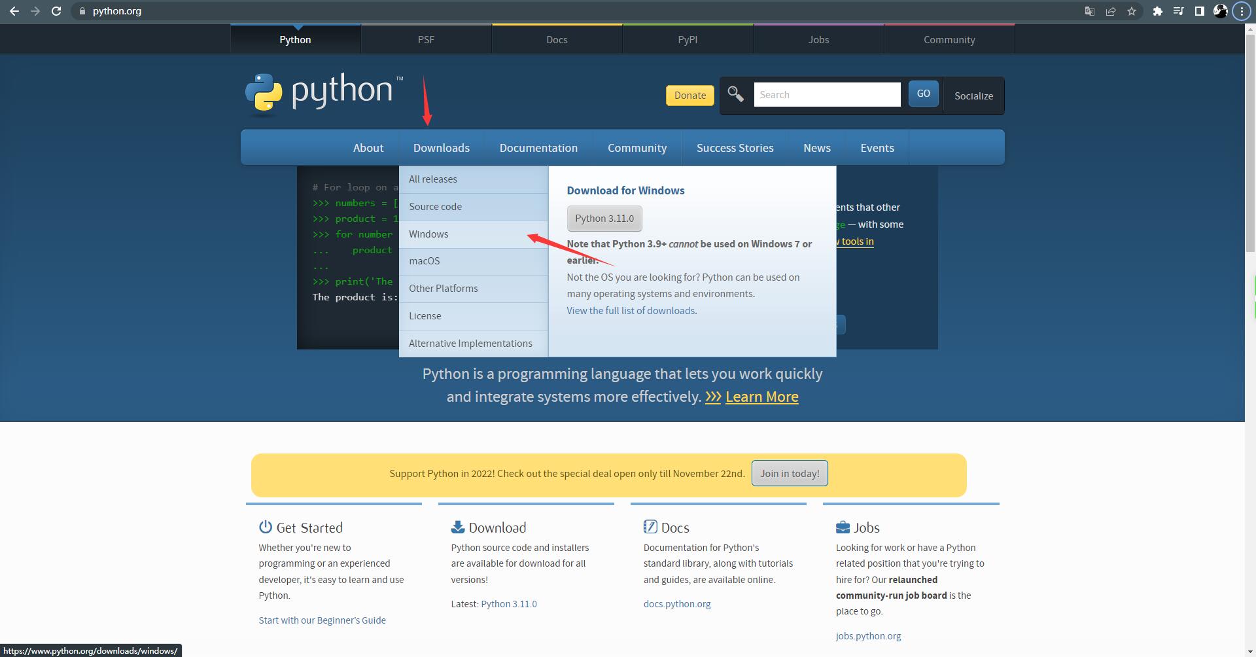Click the browser forward arrow

coord(35,11)
